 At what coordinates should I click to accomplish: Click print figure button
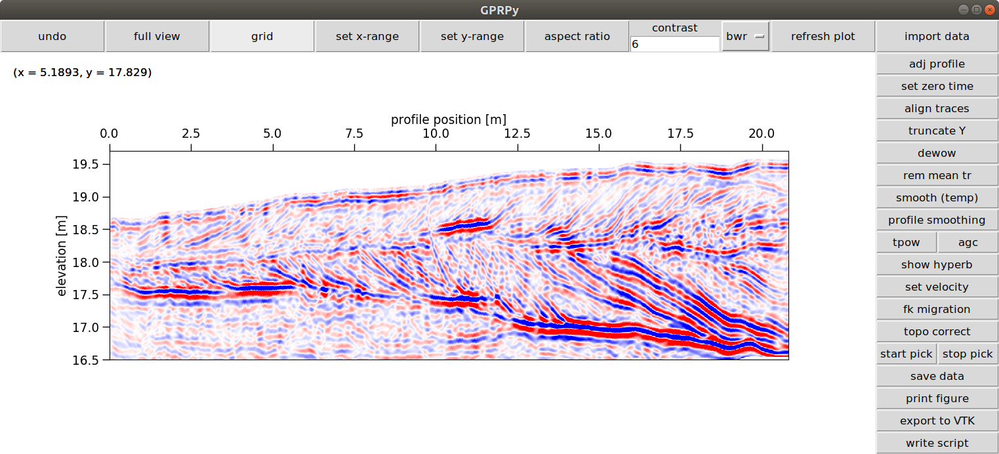(937, 398)
